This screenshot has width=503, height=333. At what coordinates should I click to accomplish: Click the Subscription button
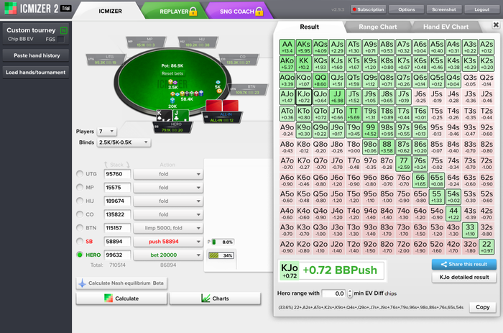368,9
